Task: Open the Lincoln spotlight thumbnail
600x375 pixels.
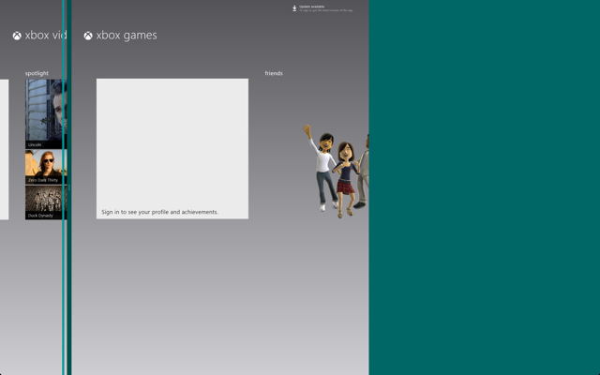Action: [46, 113]
